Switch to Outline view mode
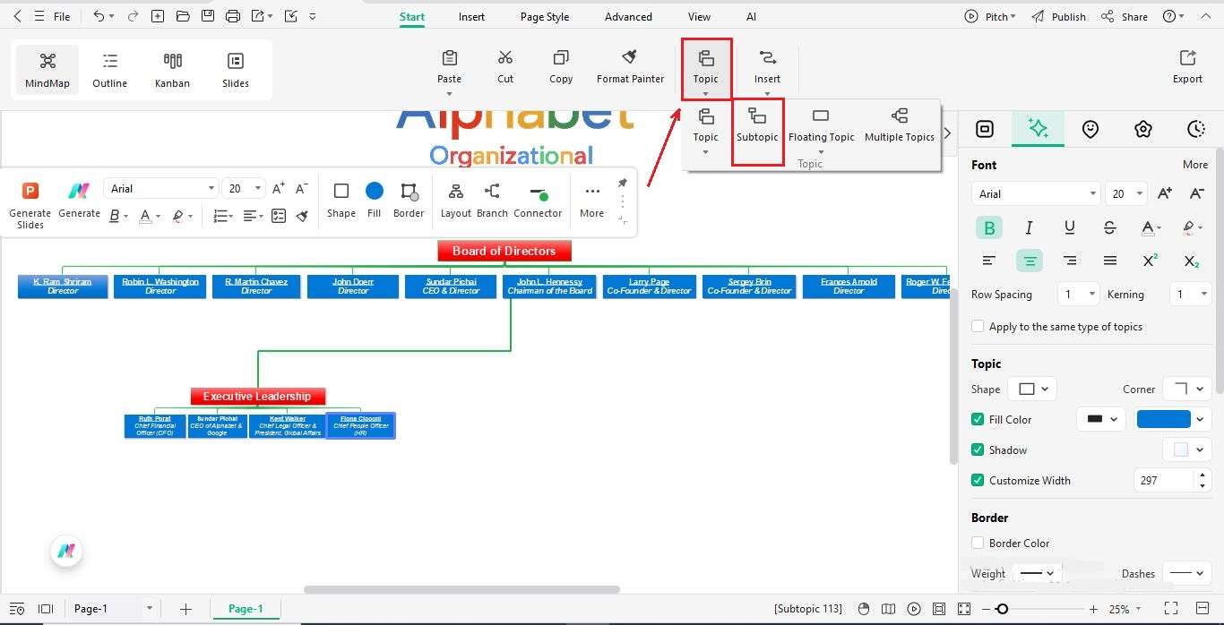 (x=109, y=70)
